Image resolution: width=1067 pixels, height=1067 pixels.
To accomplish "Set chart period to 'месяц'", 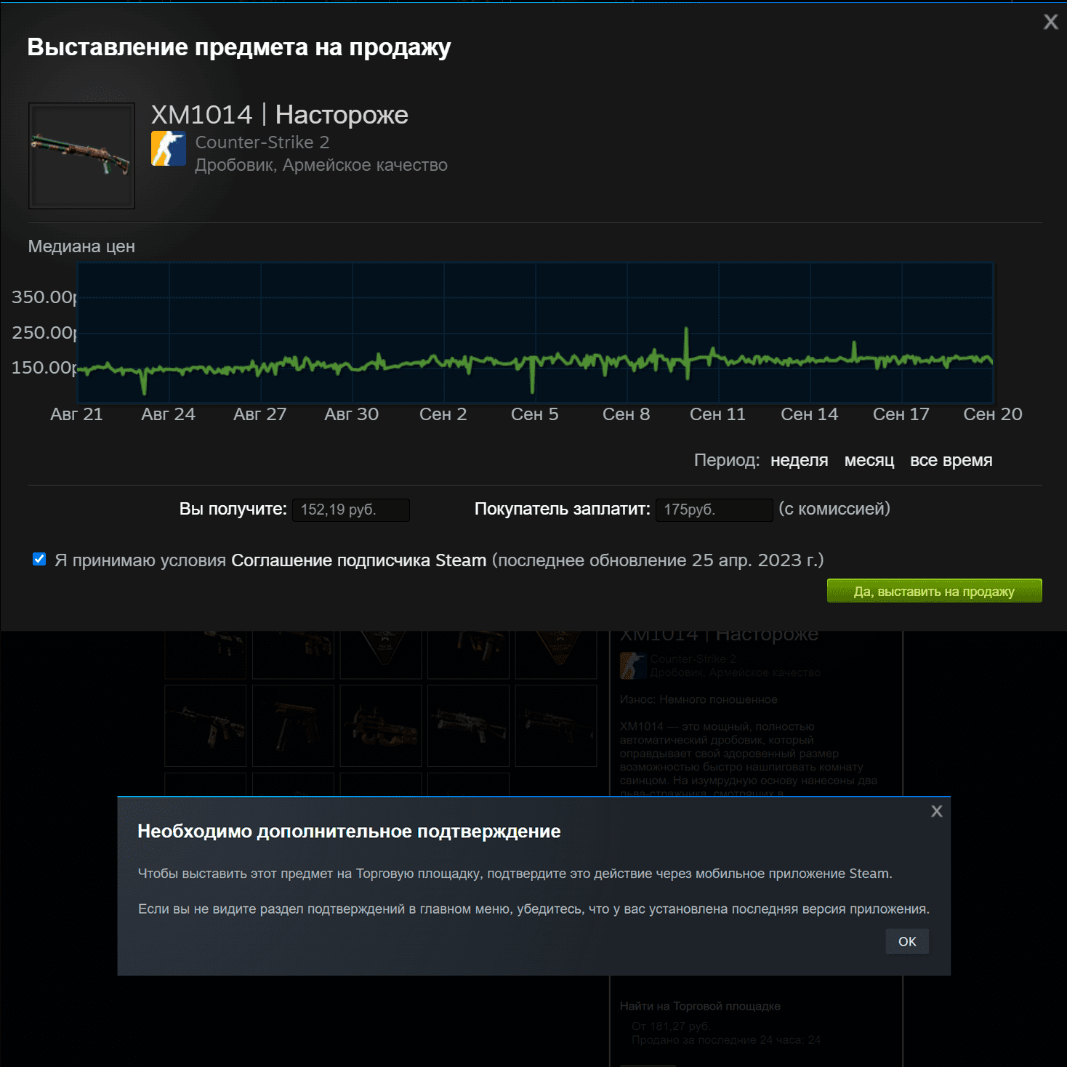I will click(x=869, y=460).
